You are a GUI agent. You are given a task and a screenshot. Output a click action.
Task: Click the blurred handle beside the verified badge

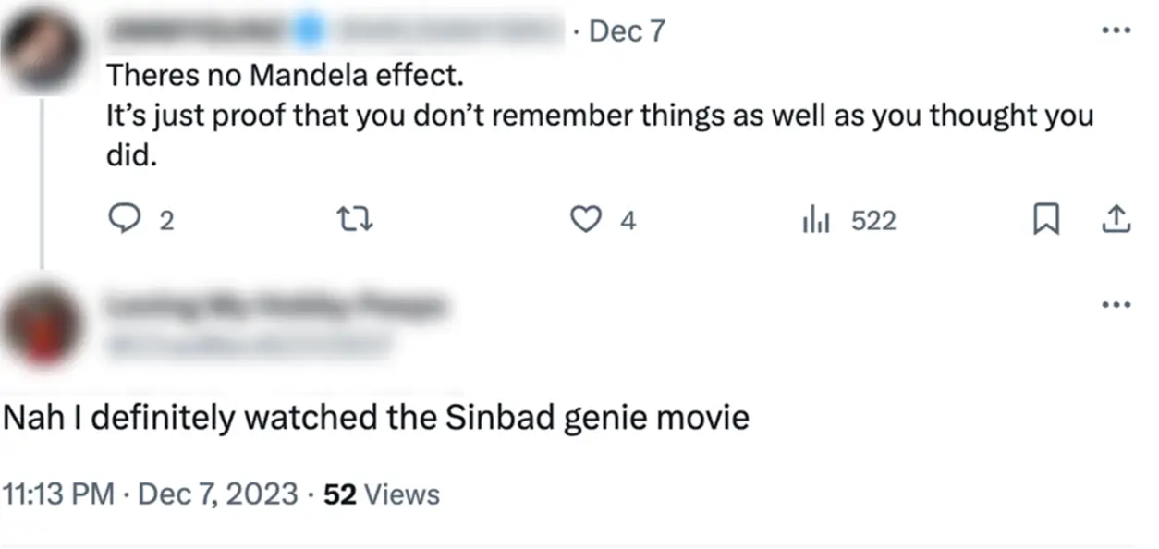coord(444,31)
